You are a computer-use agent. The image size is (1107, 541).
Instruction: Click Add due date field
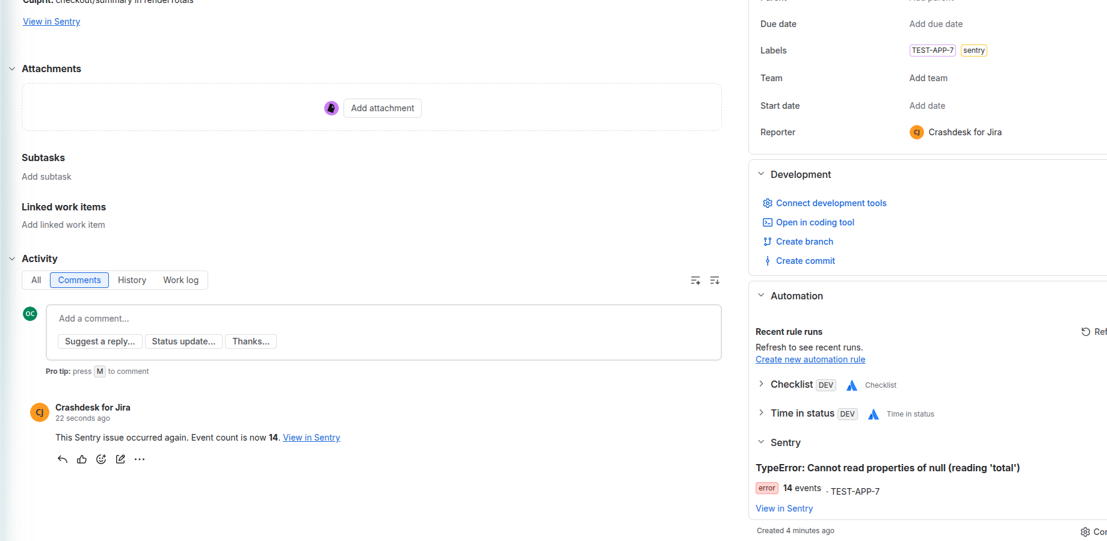pos(936,24)
